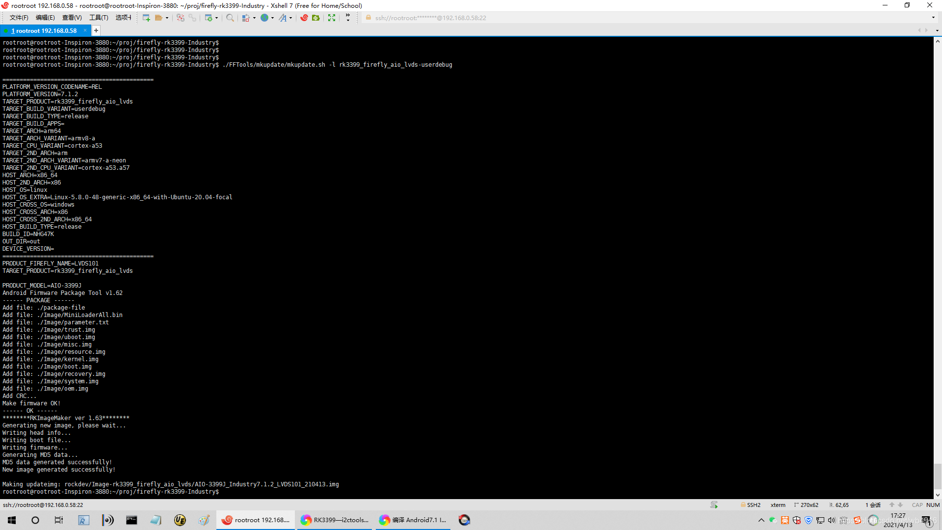Add a new tab with plus button
The image size is (942, 530).
(96, 30)
